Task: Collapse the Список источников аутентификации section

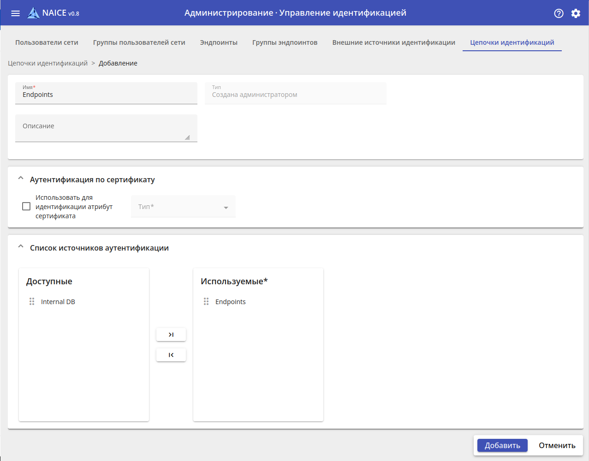Action: [x=21, y=247]
